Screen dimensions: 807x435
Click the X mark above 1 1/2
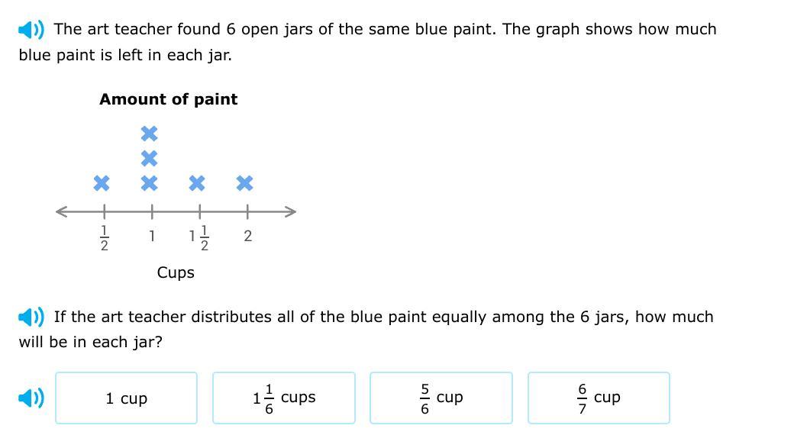click(197, 183)
